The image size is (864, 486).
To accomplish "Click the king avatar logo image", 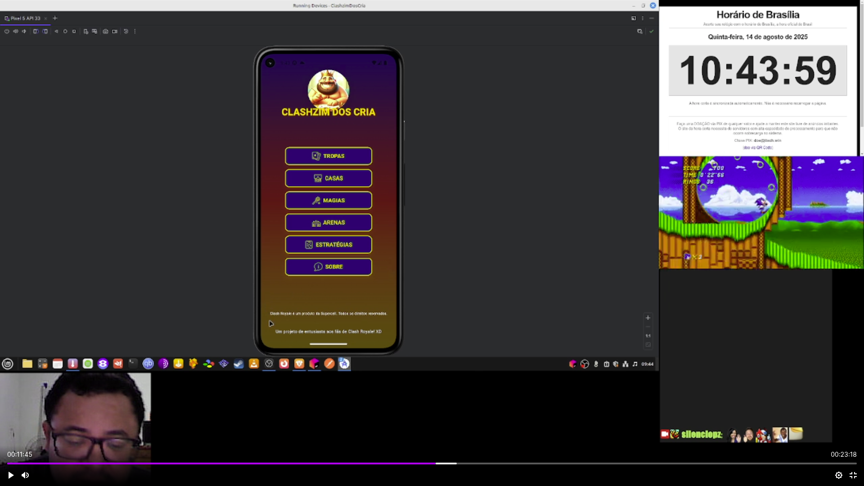I will pyautogui.click(x=328, y=90).
